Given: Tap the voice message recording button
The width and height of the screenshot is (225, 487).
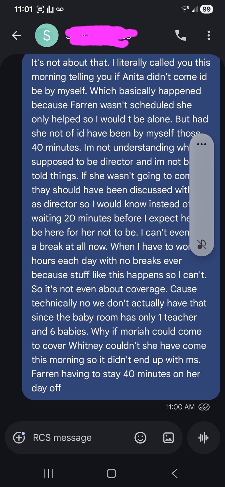Looking at the screenshot, I should click(203, 437).
